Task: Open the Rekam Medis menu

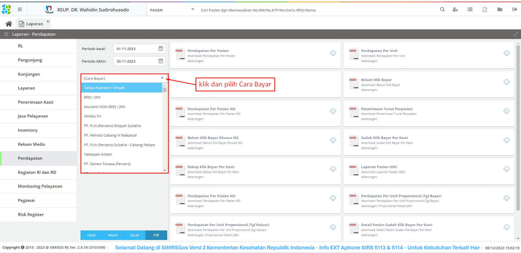Action: click(38, 144)
